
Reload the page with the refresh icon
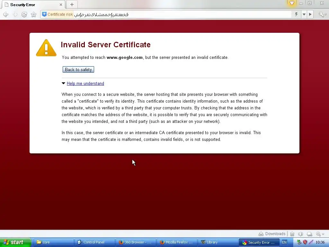(x=24, y=14)
